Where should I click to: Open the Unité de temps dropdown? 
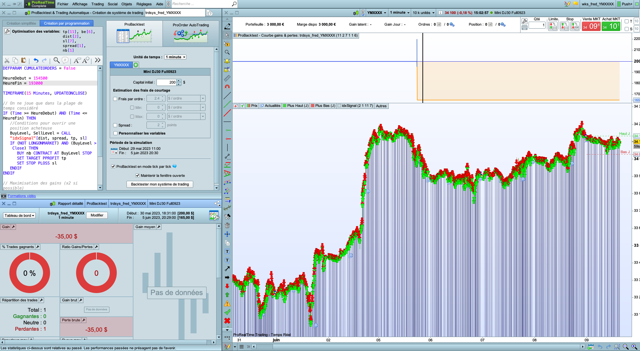point(176,57)
